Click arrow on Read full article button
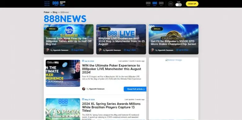 144,89
